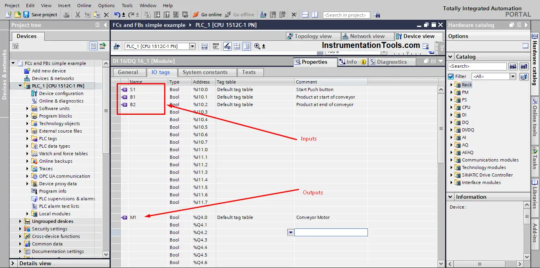Expand the Technology objects tree node
The height and width of the screenshot is (268, 540).
click(x=27, y=124)
